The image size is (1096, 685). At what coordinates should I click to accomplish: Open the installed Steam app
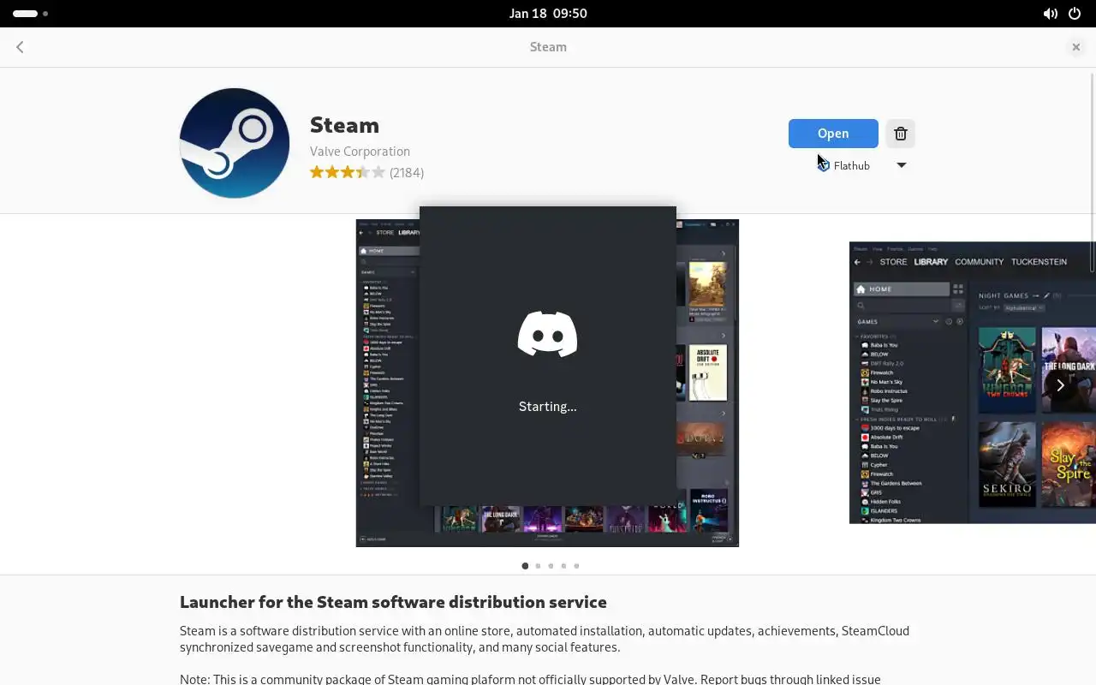point(833,134)
